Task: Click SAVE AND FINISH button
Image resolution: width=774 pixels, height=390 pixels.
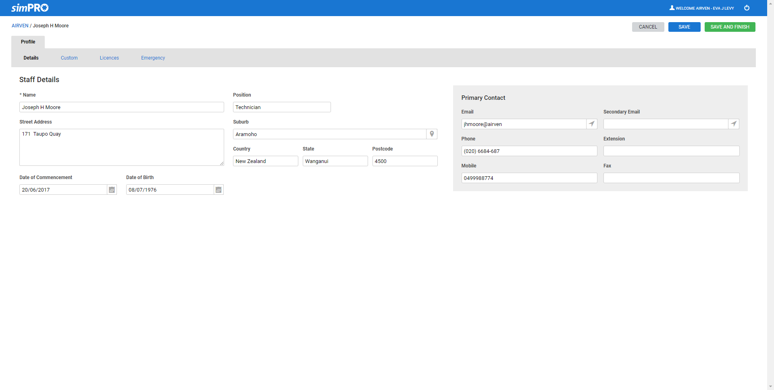Action: pyautogui.click(x=730, y=27)
